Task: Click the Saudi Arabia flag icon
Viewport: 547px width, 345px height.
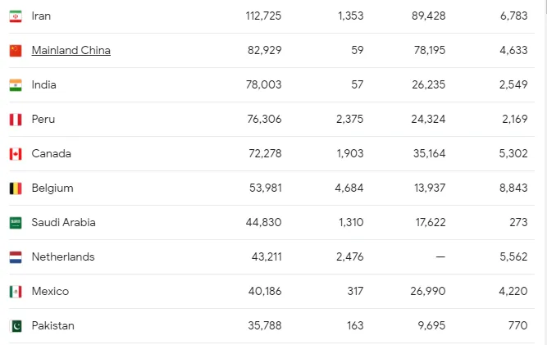Action: (16, 223)
